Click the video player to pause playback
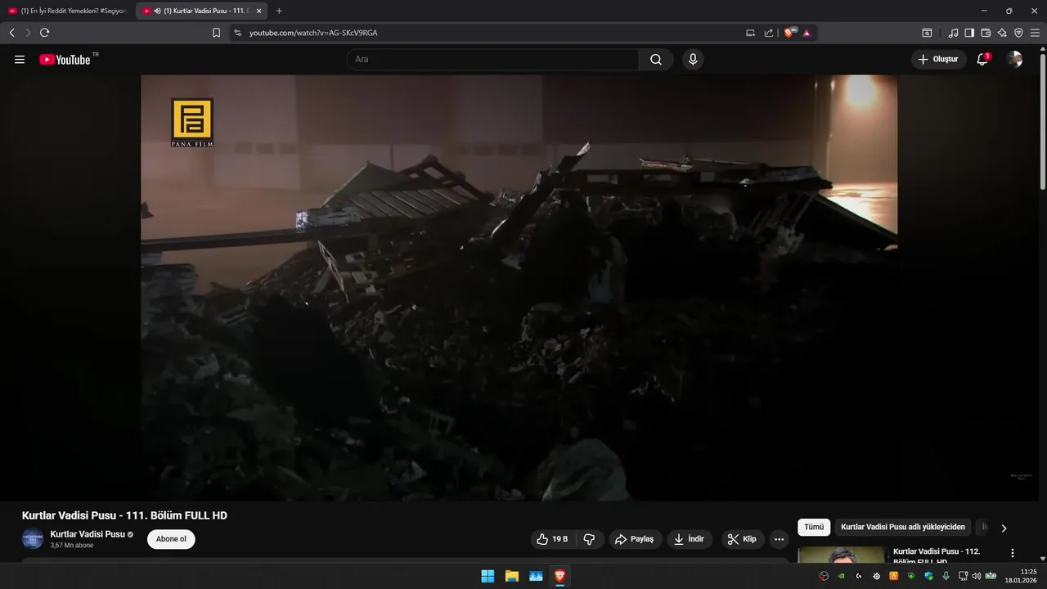 tap(519, 287)
